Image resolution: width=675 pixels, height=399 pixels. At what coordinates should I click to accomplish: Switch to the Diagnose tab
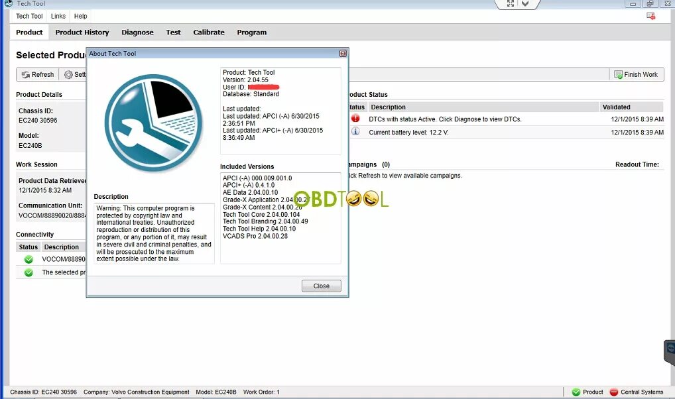coord(137,32)
